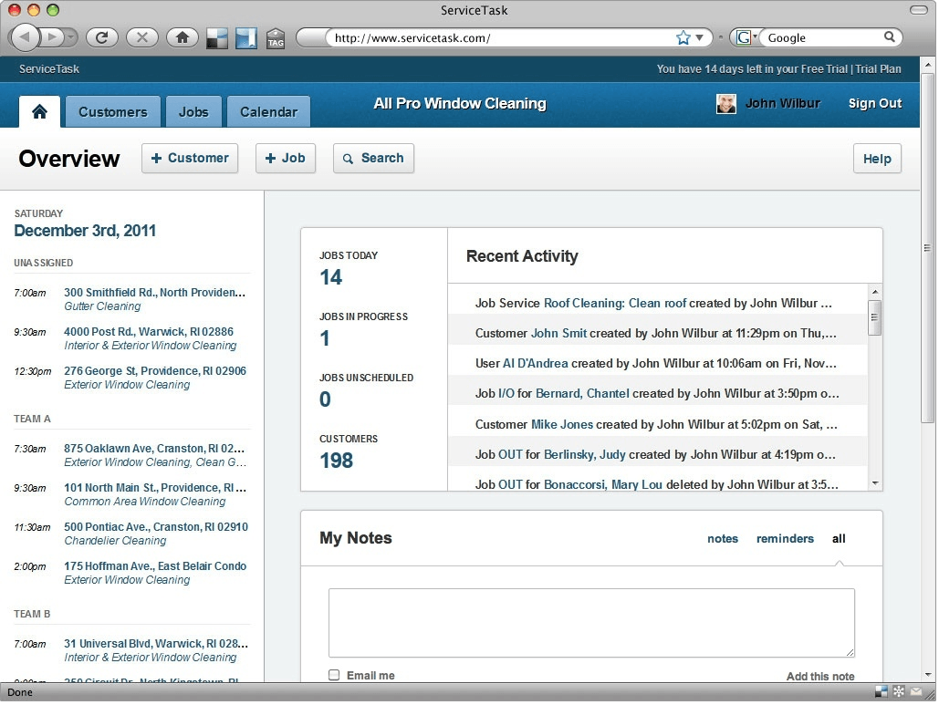Open the Calendar tab
Screen dimensions: 939x705
[x=268, y=111]
